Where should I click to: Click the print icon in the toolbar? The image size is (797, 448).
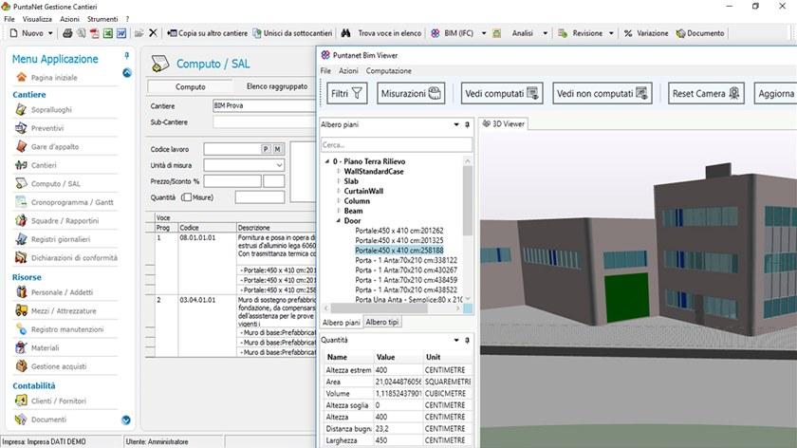pos(67,33)
